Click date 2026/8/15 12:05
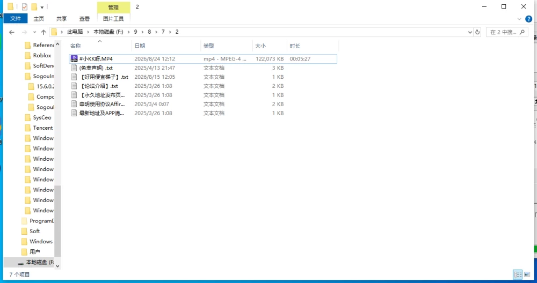The image size is (537, 283). tap(155, 77)
